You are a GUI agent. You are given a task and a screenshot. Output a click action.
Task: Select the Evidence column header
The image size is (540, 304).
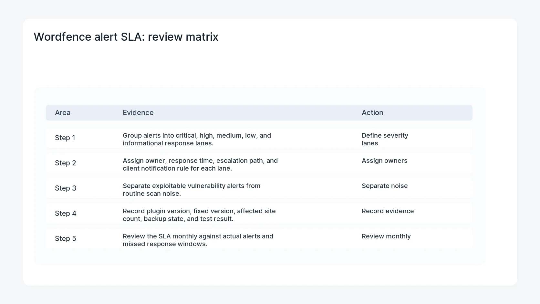pyautogui.click(x=138, y=112)
